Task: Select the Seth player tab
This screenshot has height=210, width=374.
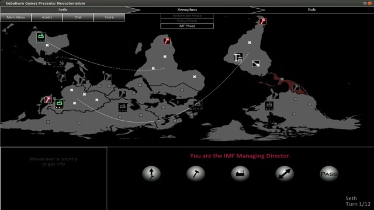Action: pos(63,10)
